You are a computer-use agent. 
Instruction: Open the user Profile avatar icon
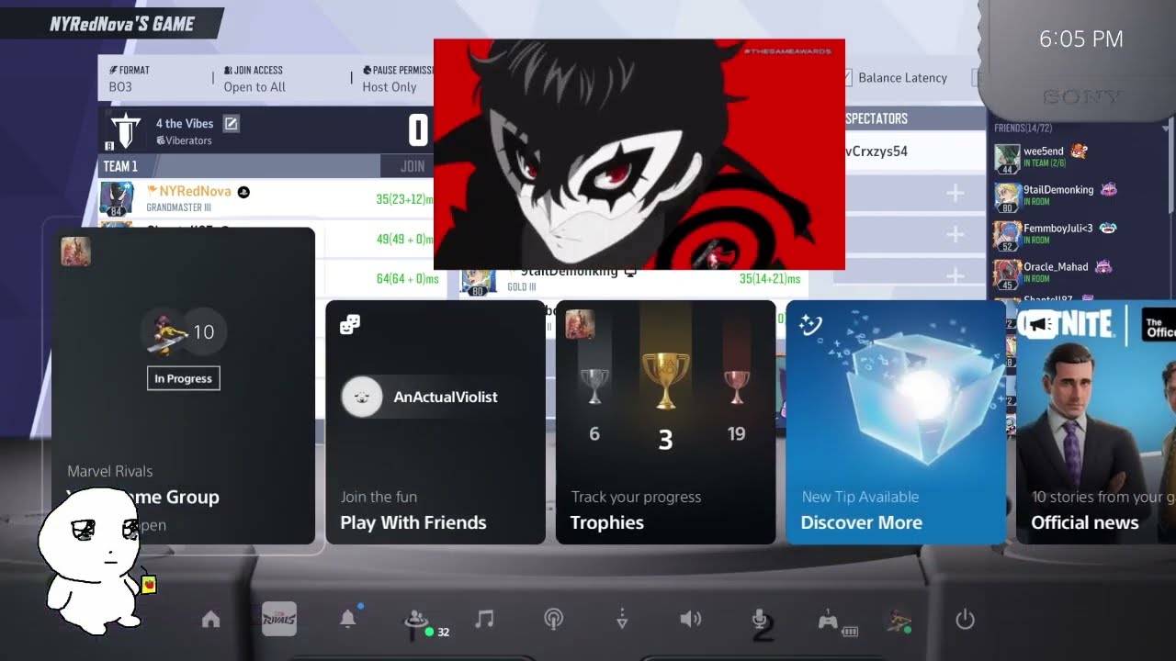[898, 621]
